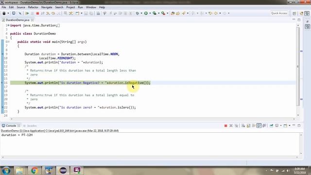Open the Run menu
Screen dimensions: 311x175
click(80, 7)
